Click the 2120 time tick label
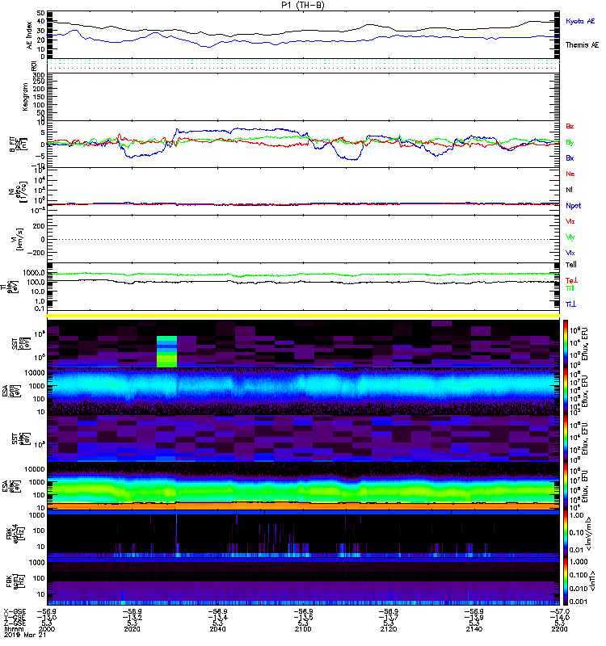 tap(389, 629)
